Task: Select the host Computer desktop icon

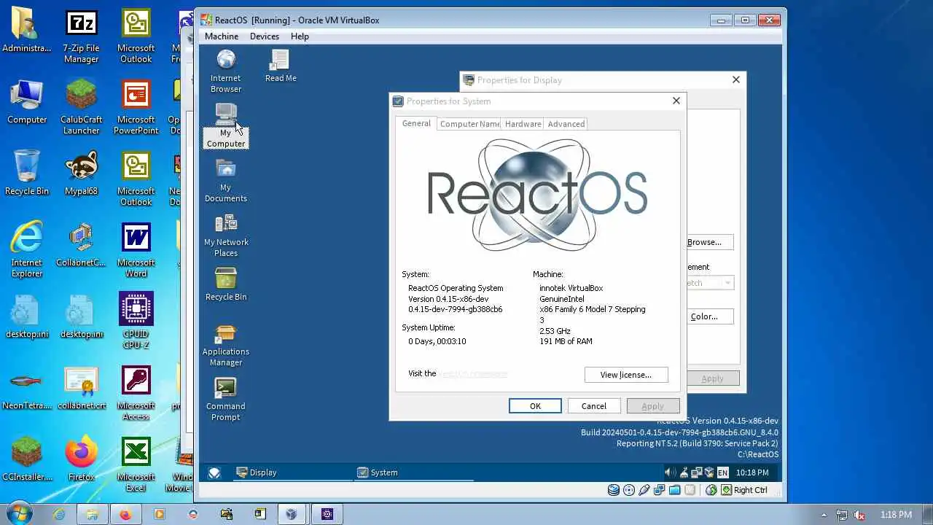Action: pyautogui.click(x=27, y=102)
